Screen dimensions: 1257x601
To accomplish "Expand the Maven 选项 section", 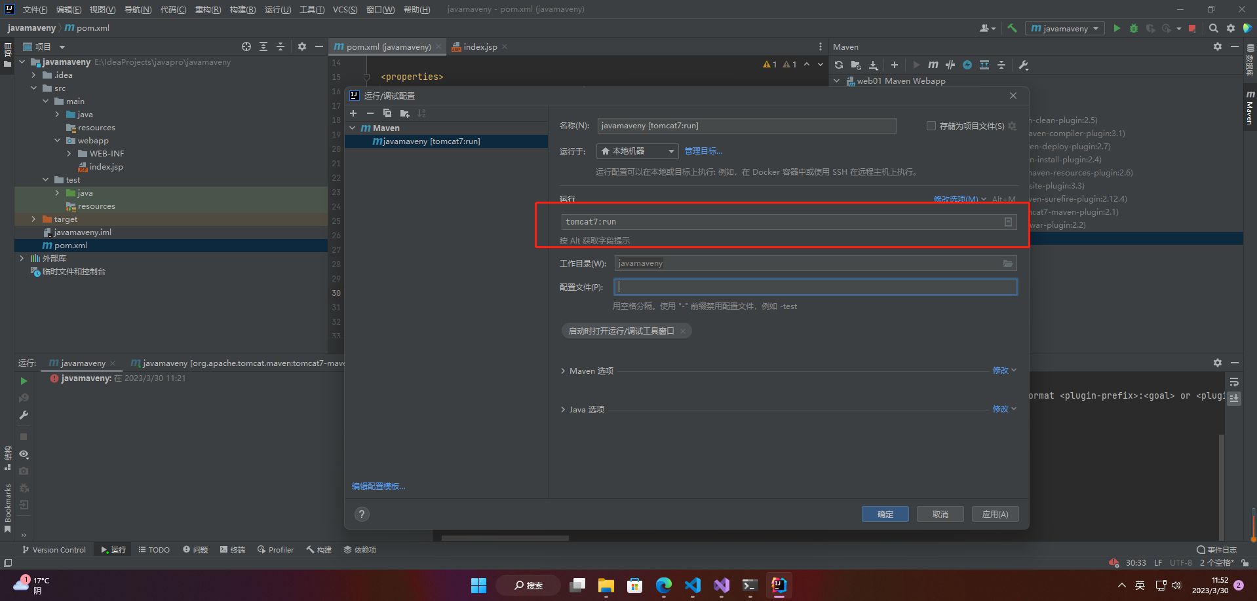I will pos(563,371).
